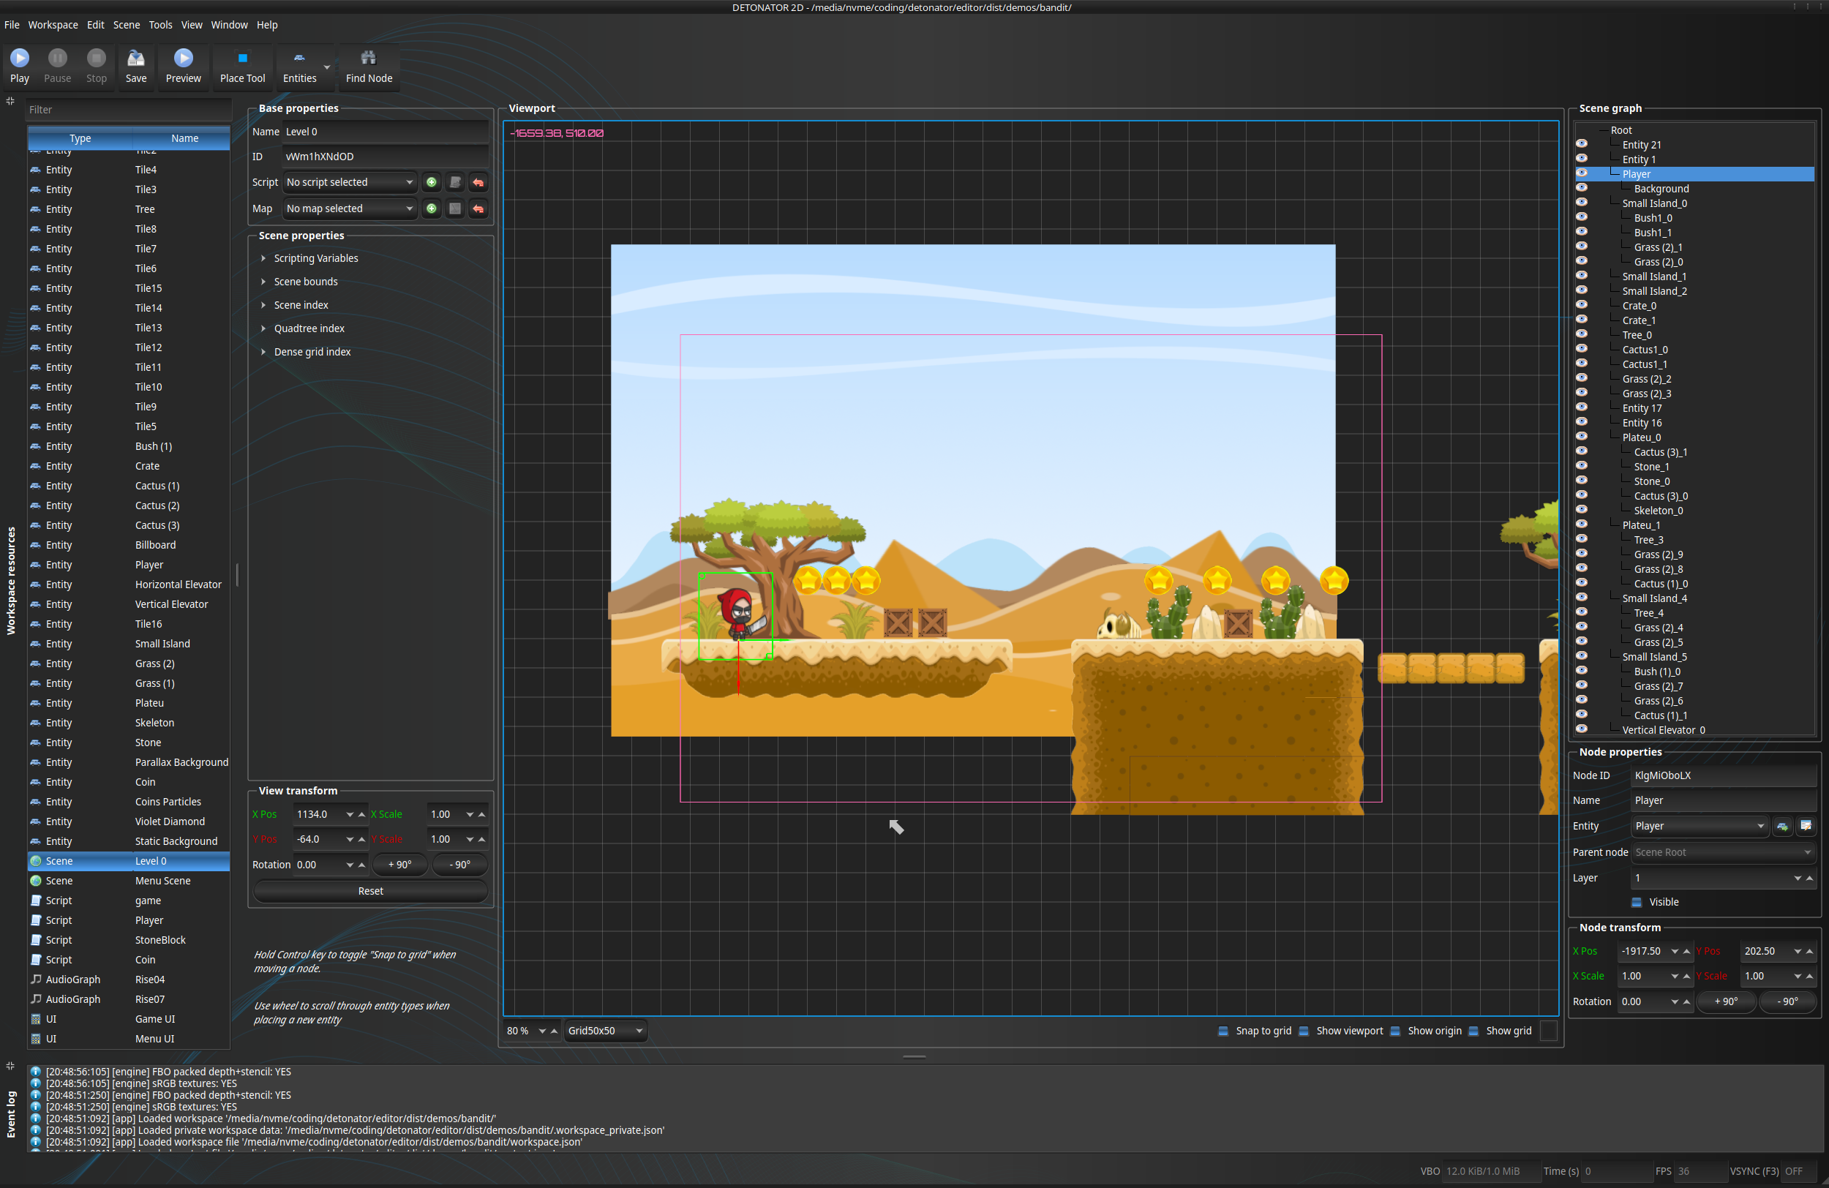Expand the Scripting Variables section

pos(263,258)
